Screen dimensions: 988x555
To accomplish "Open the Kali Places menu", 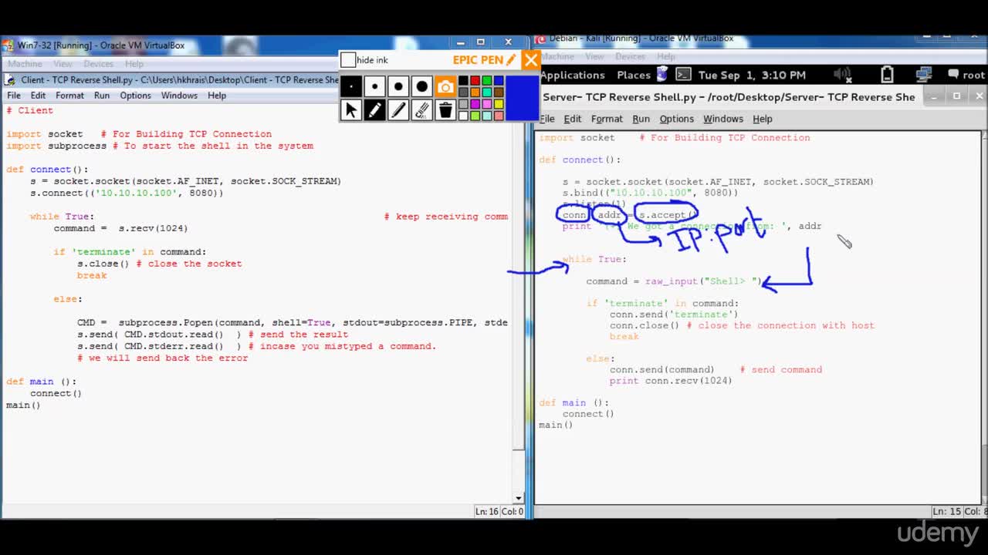I will click(x=634, y=75).
